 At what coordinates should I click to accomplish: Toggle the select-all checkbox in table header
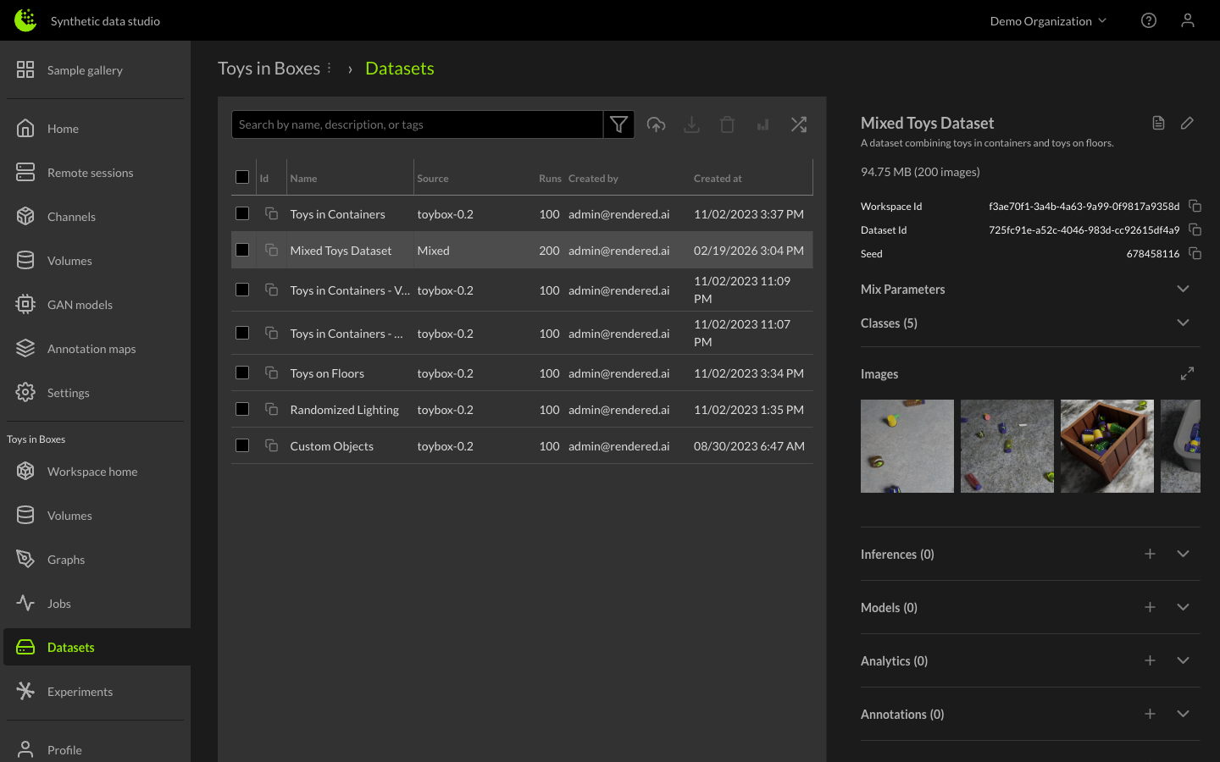tap(242, 177)
